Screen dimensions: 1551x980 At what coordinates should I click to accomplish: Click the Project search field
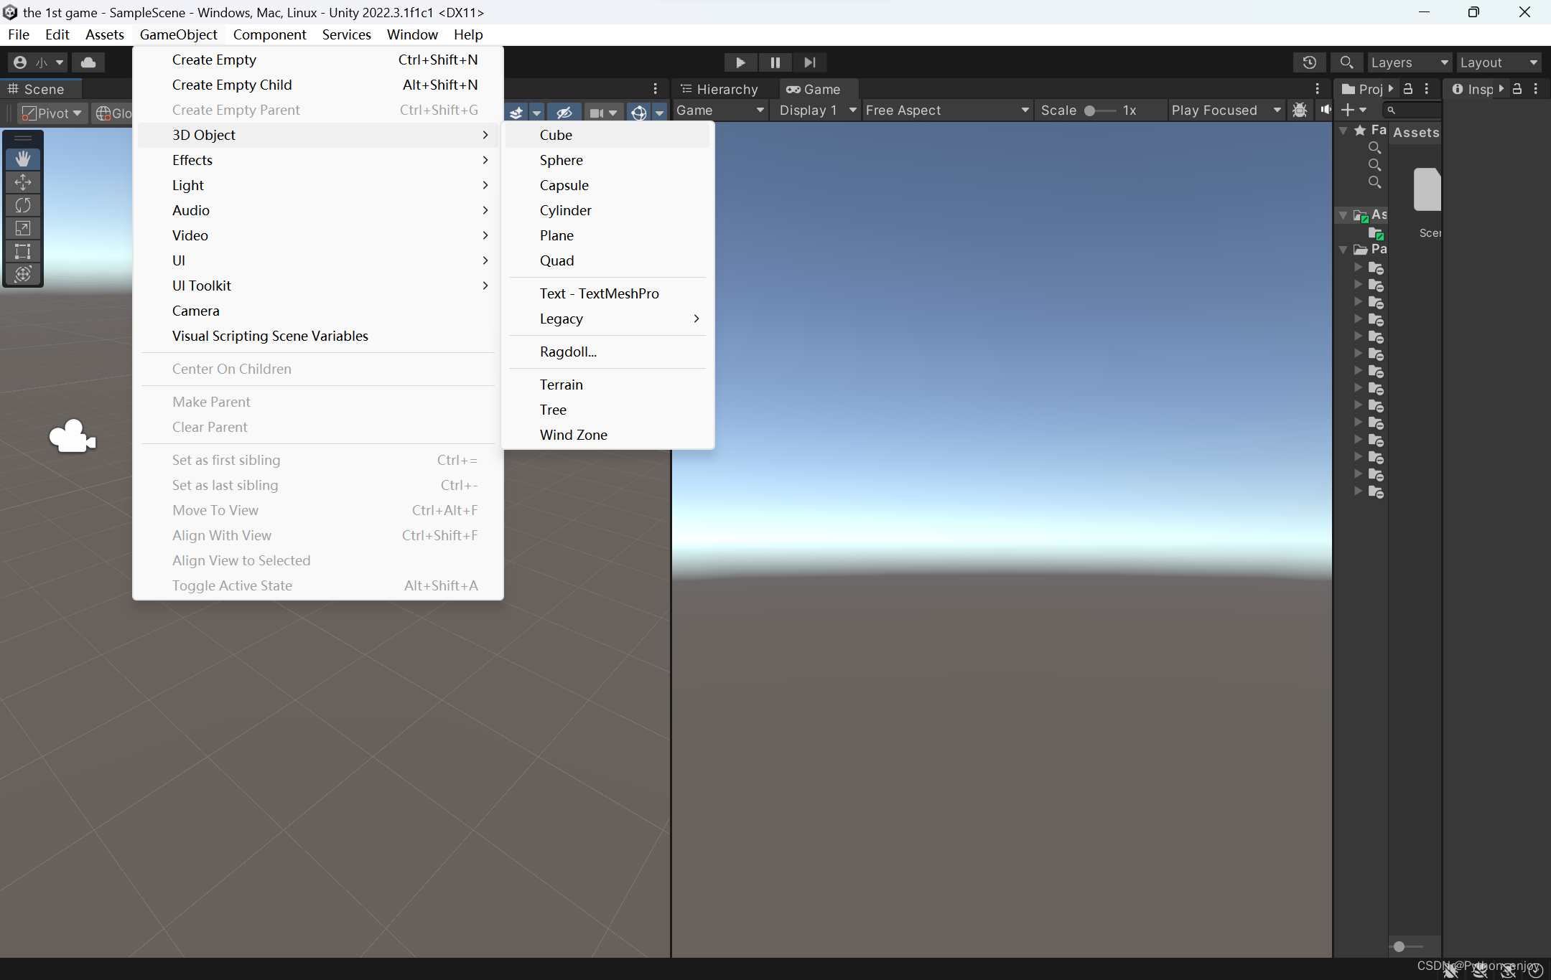[x=1413, y=110]
